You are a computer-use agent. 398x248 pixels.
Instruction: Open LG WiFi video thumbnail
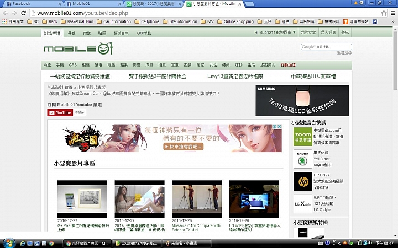point(254,199)
